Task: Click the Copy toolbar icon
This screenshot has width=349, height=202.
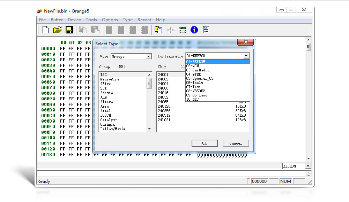Action: 83,30
